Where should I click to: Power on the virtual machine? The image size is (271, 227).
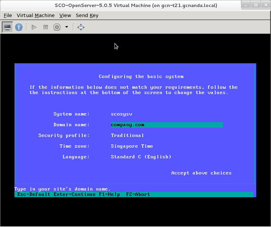point(34,27)
